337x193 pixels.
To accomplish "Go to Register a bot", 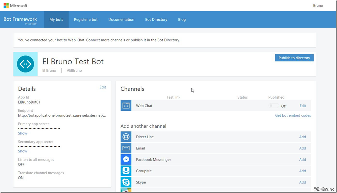I will click(x=86, y=19).
